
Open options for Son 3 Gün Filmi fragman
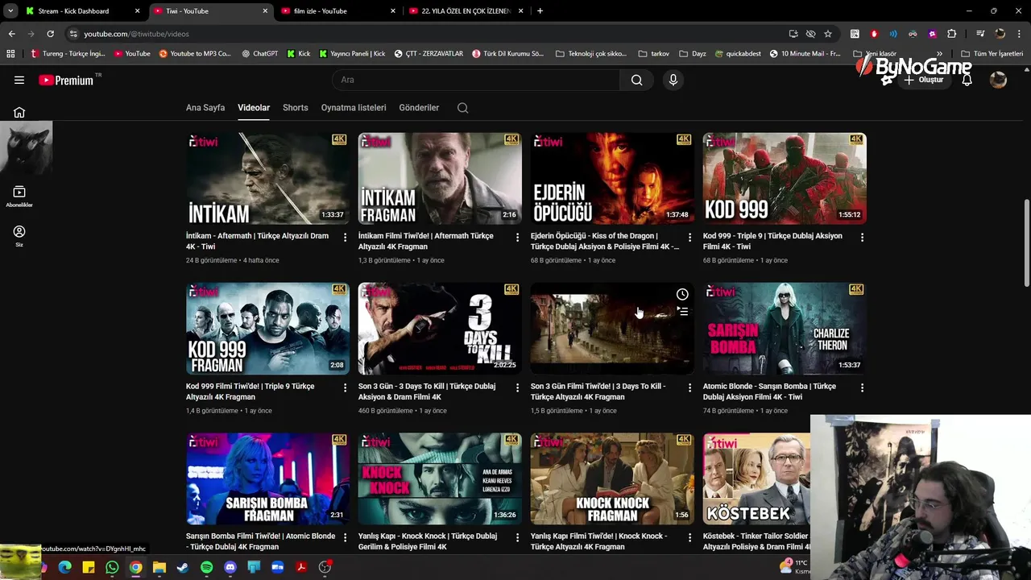point(689,387)
